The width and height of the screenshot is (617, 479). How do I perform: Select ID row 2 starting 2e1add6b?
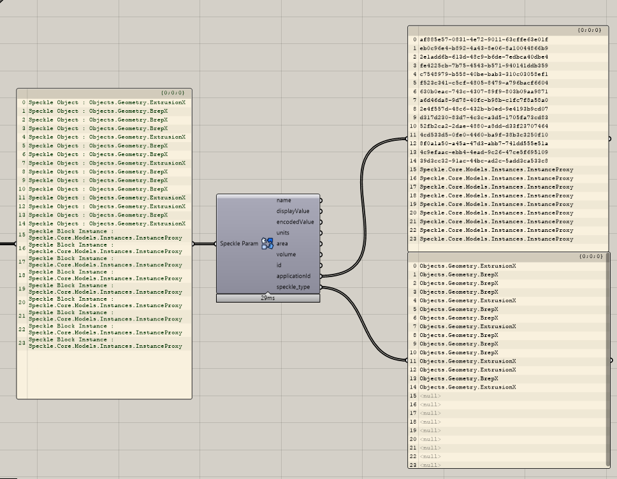click(484, 57)
